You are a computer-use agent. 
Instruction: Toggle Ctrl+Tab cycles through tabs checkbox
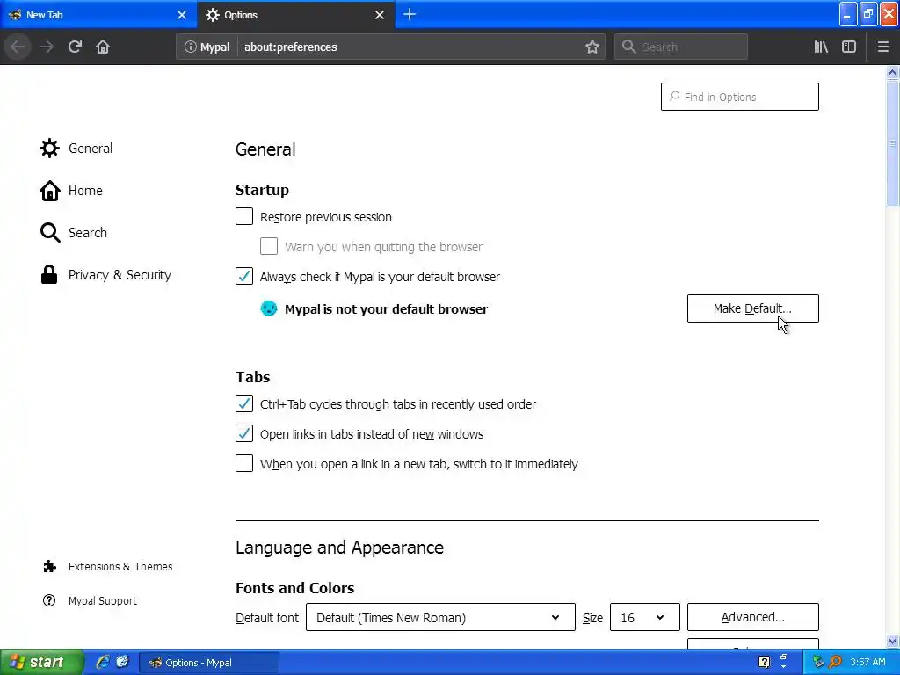click(x=244, y=403)
